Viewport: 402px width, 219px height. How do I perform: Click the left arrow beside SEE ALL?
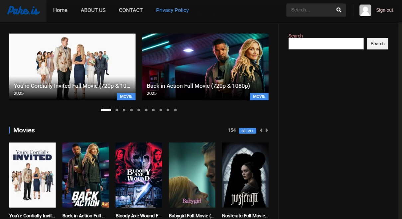tap(261, 130)
